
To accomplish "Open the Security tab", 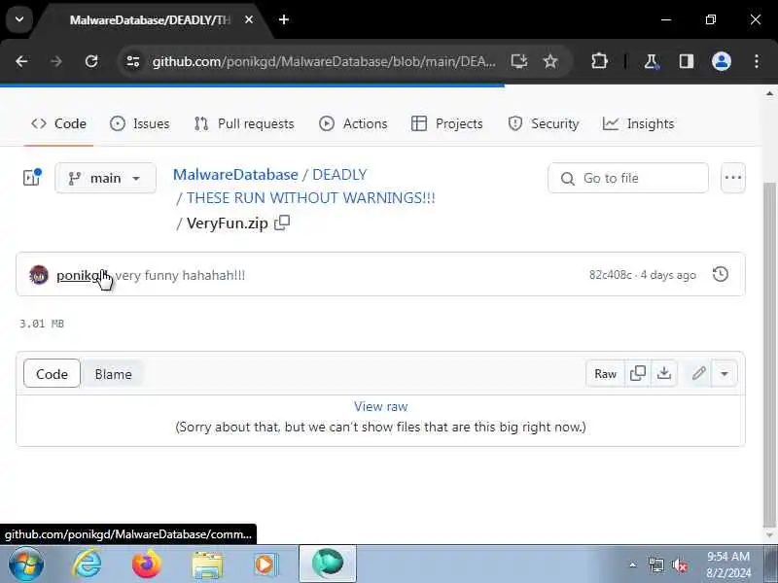I will [544, 123].
